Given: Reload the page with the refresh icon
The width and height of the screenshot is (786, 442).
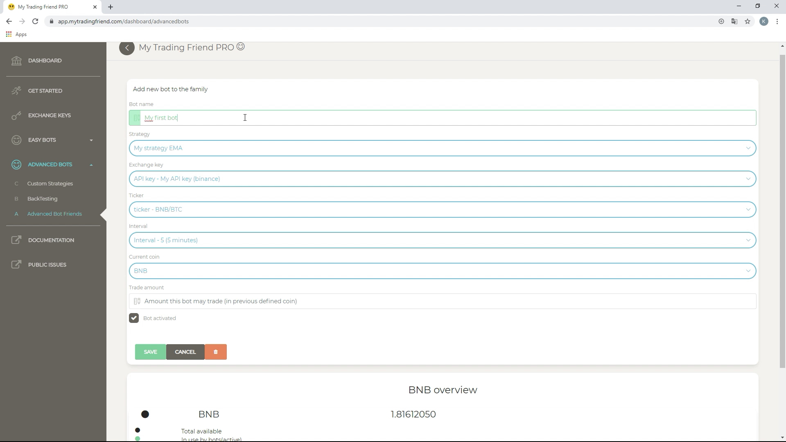Looking at the screenshot, I should pos(35,21).
